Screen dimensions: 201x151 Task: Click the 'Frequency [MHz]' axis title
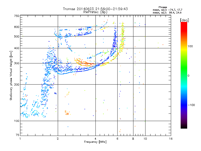coord(95,142)
